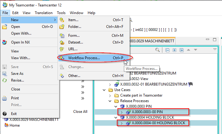Expand X.0000.0003-00 PIN revision node

121,112
